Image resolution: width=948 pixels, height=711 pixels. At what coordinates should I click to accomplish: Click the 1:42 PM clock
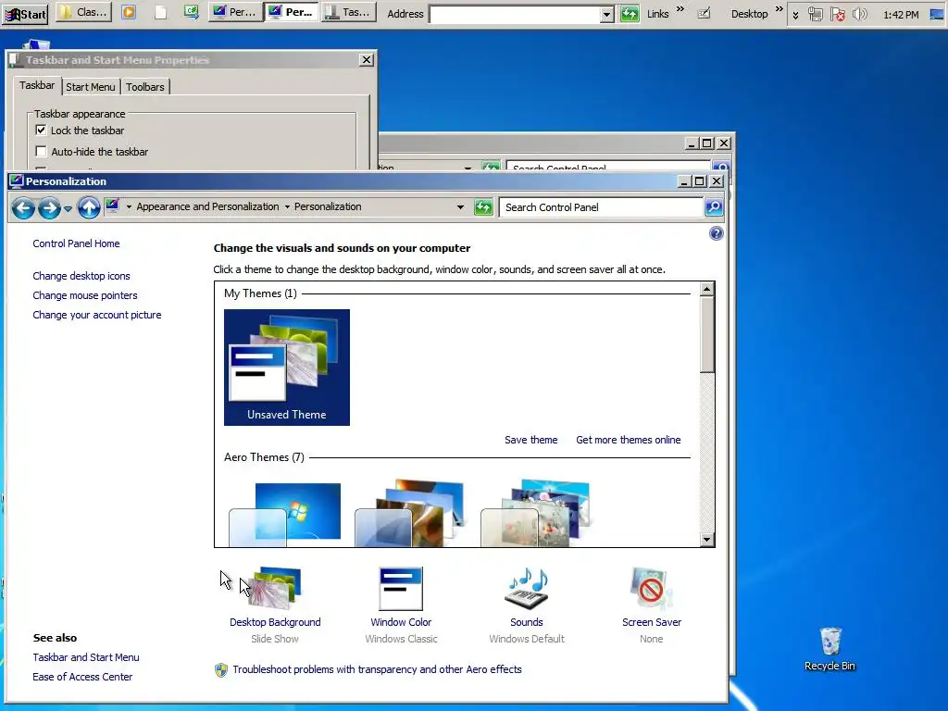(901, 15)
